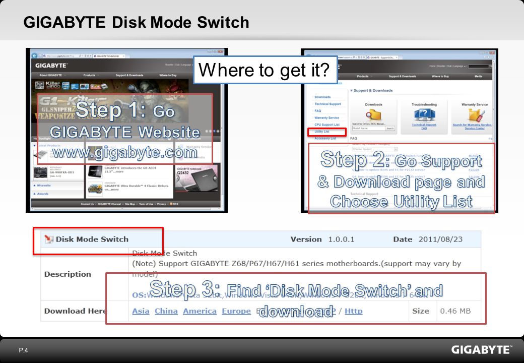This screenshot has width=524, height=363.
Task: Click the Disk Mode Switch download icon
Action: 49,238
